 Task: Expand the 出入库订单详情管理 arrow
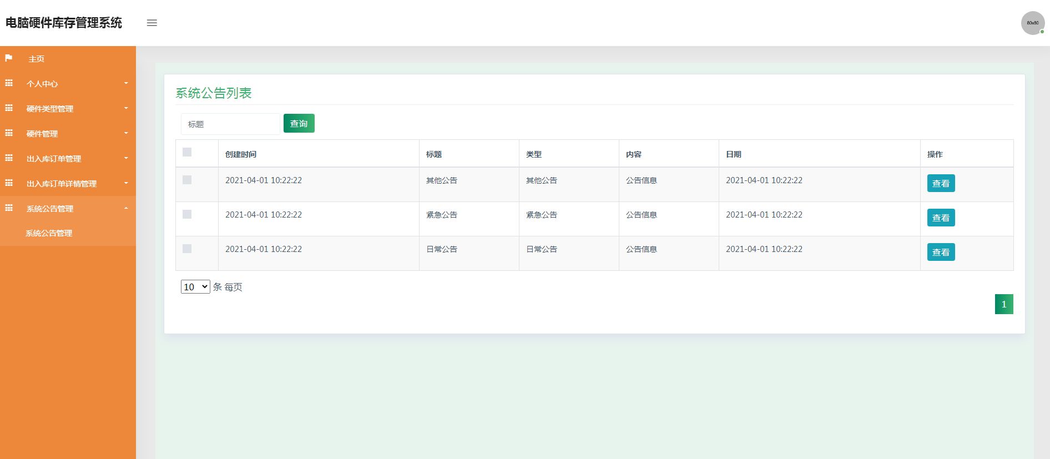[126, 183]
